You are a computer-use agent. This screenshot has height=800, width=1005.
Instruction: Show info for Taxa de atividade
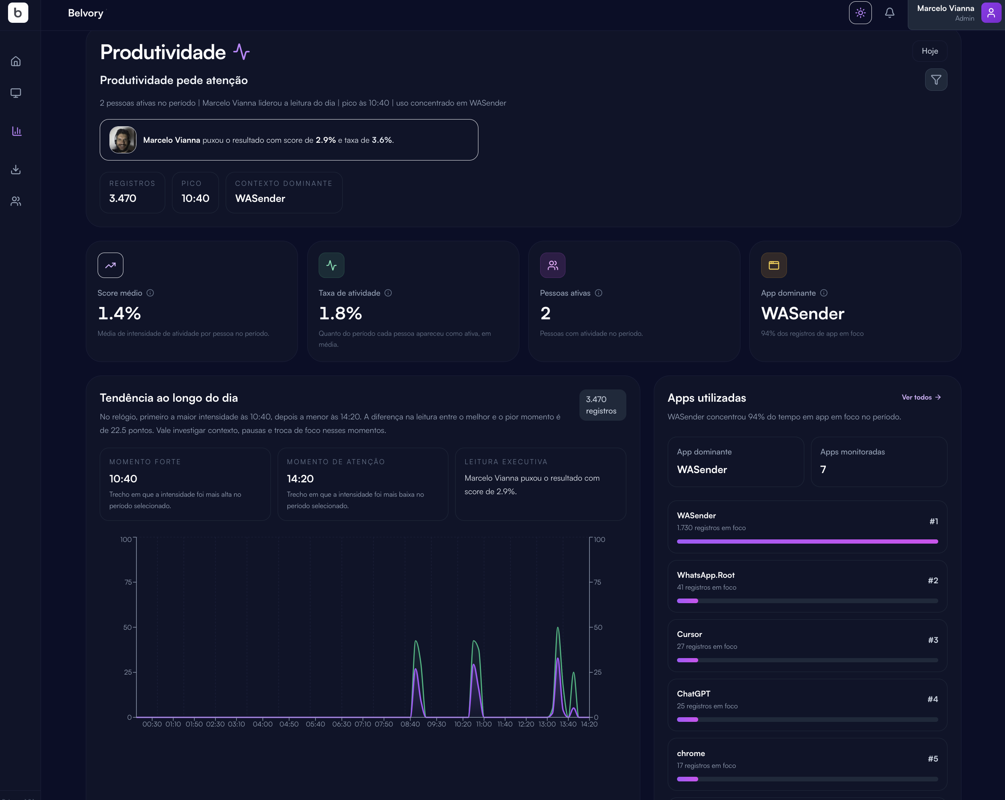388,293
